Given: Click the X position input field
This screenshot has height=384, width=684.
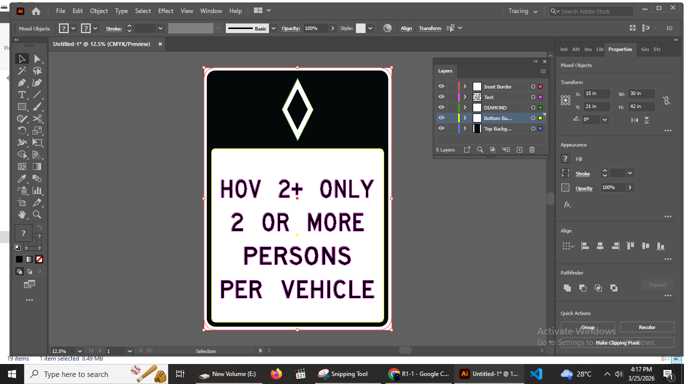Looking at the screenshot, I should [597, 93].
